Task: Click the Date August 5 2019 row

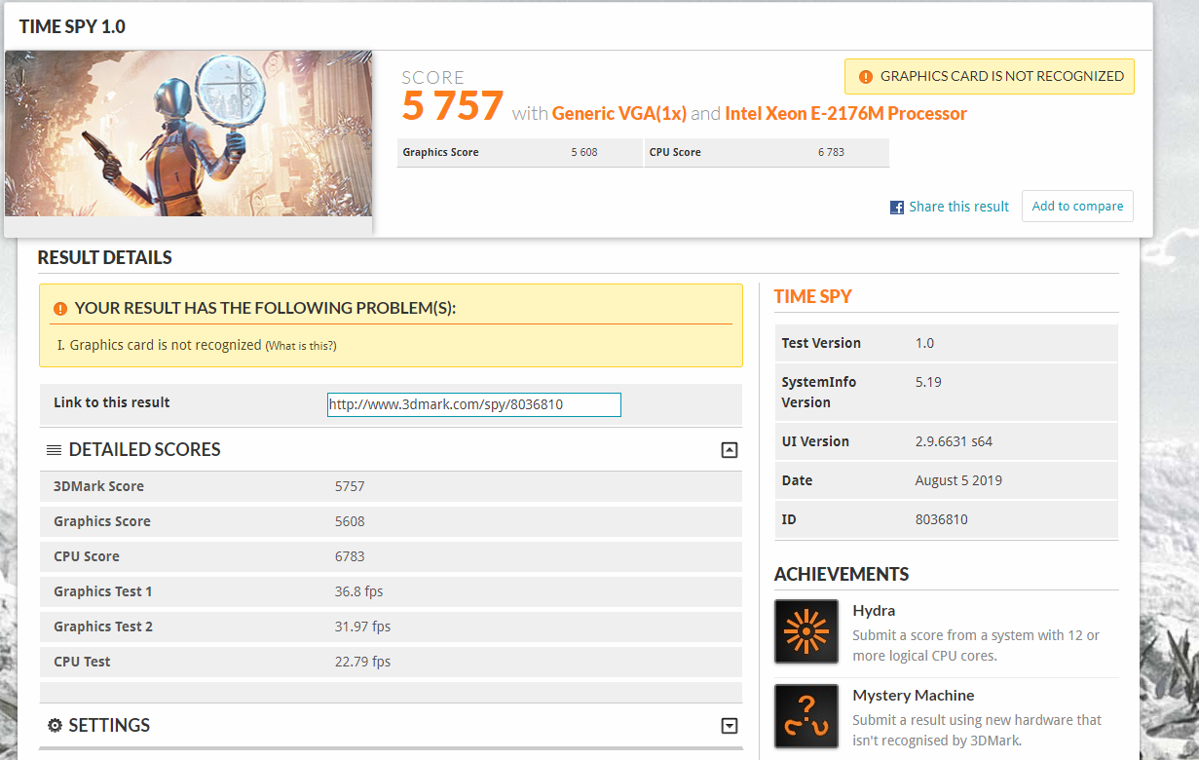Action: [x=946, y=480]
